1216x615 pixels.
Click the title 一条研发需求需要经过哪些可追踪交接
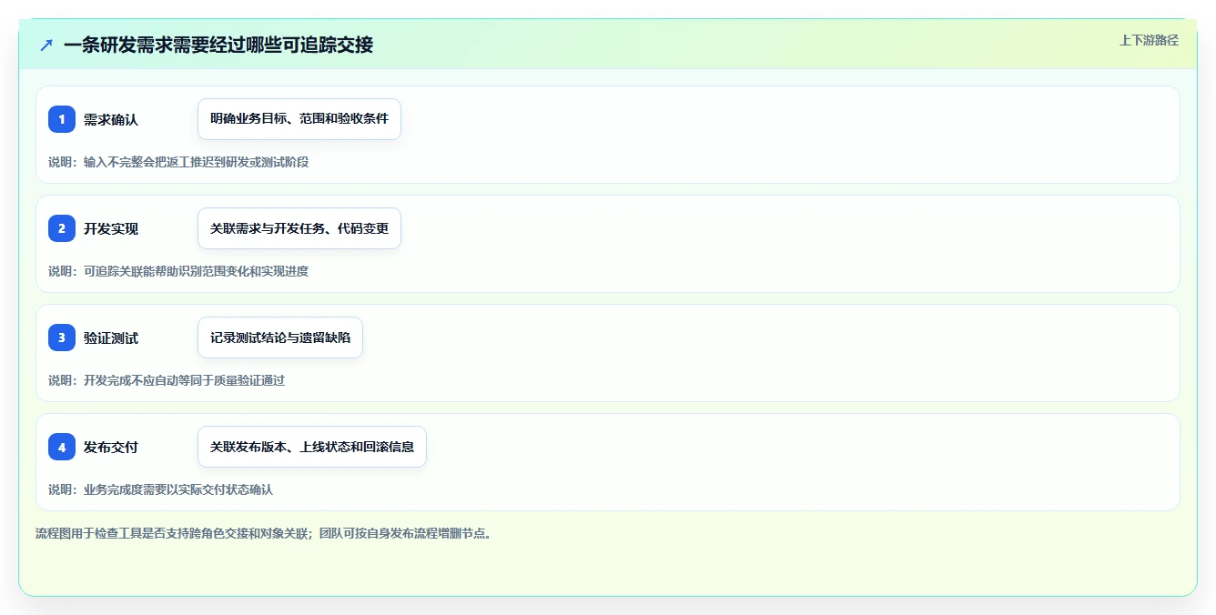click(x=218, y=45)
